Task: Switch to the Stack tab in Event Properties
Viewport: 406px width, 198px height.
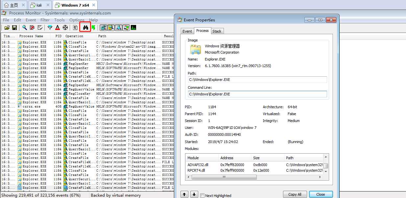Action: (217, 31)
